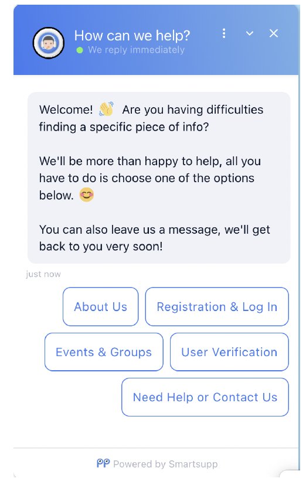Click the leave us a message paragraph
This screenshot has width=306, height=485.
click(155, 238)
